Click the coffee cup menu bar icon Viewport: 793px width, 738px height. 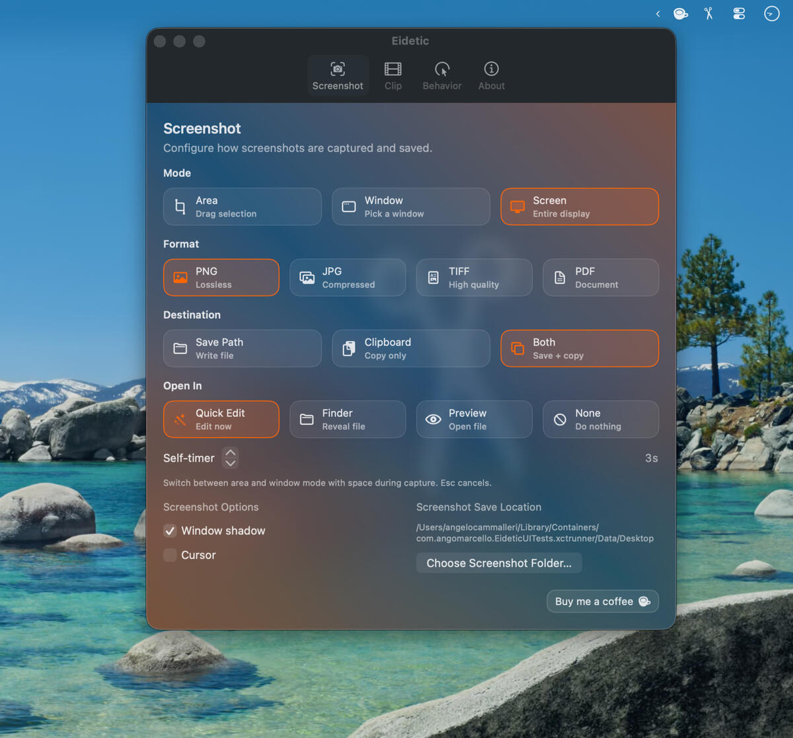point(680,13)
